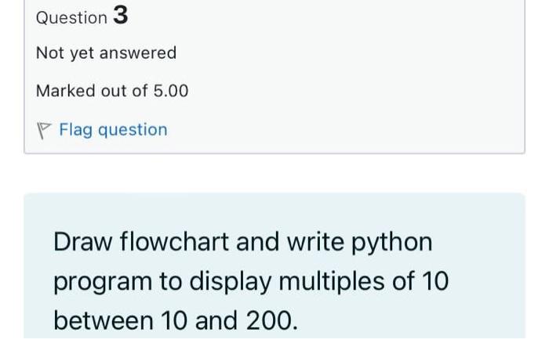Click the word Marked in grade line
Screen dimensions: 549x339
(x=66, y=91)
